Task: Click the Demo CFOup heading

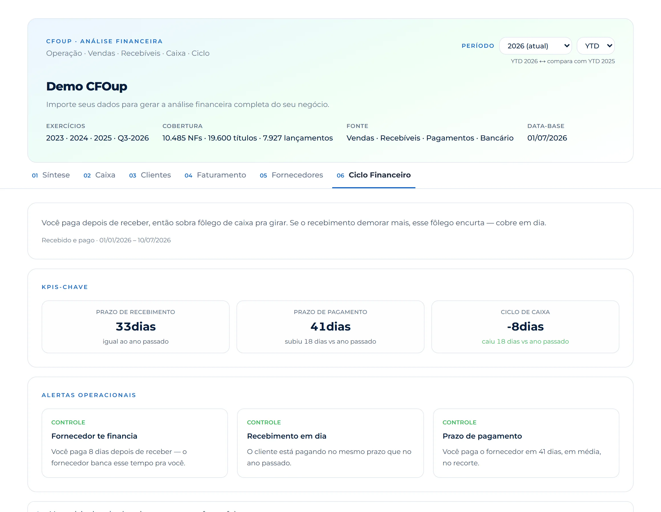Action: click(x=87, y=86)
